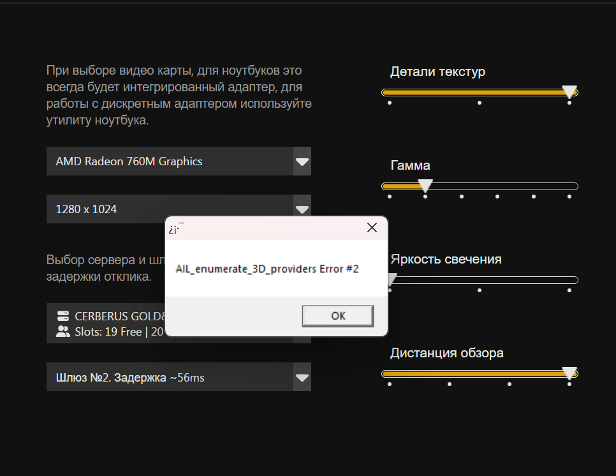This screenshot has width=616, height=476.
Task: Click the Дистанция обзора slider handle
Action: coord(569,373)
